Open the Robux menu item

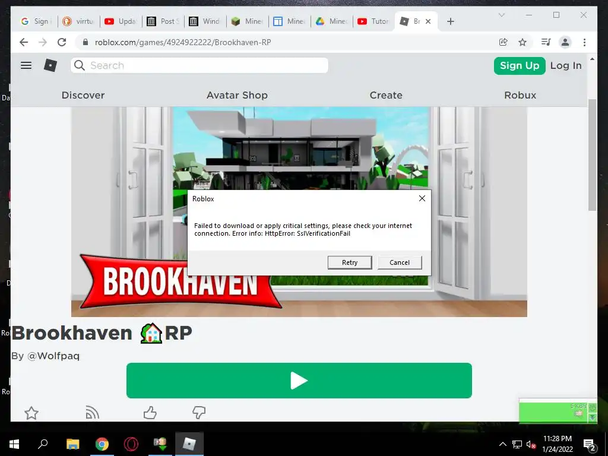click(x=520, y=95)
